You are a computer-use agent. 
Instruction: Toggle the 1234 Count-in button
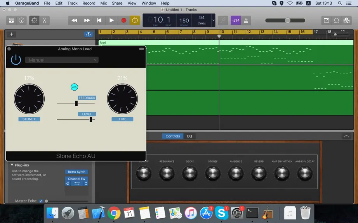point(236,21)
